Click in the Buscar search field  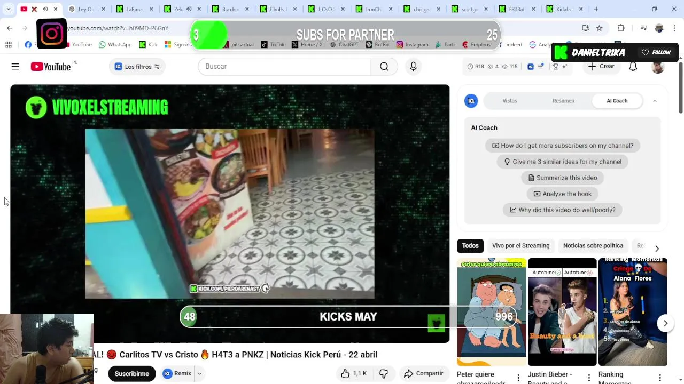pyautogui.click(x=284, y=67)
